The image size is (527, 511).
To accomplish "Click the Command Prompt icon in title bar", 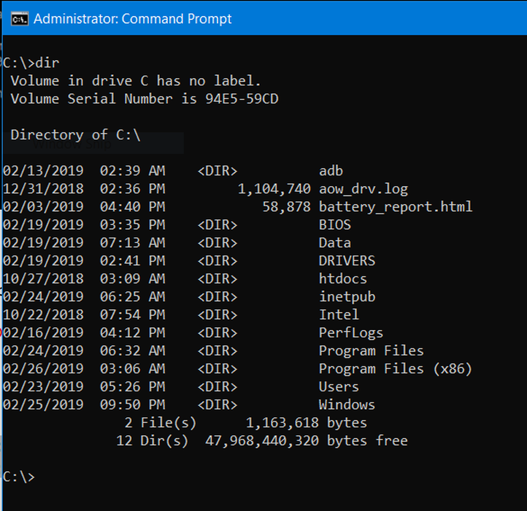I will pos(20,19).
